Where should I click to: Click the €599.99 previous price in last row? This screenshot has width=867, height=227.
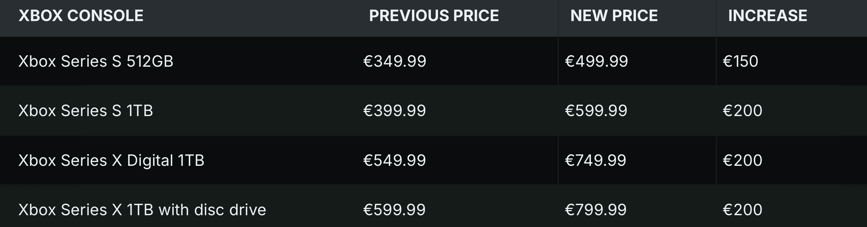pos(394,210)
